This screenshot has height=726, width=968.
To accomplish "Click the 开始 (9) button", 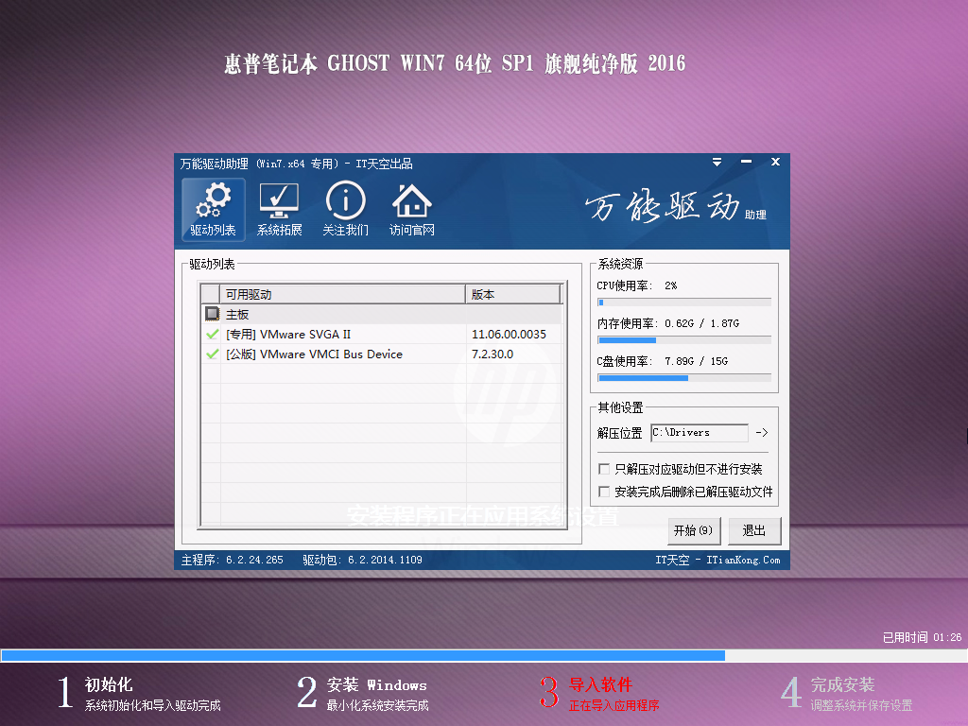I will 693,531.
